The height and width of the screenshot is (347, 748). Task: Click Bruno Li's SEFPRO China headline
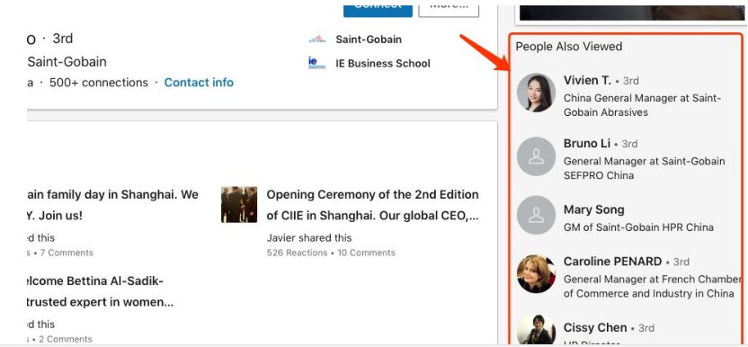click(644, 168)
